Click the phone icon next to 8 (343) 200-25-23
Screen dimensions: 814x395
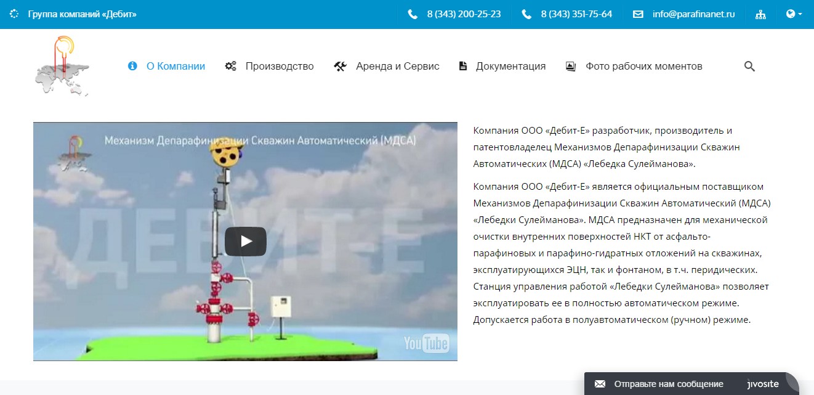[x=413, y=14]
